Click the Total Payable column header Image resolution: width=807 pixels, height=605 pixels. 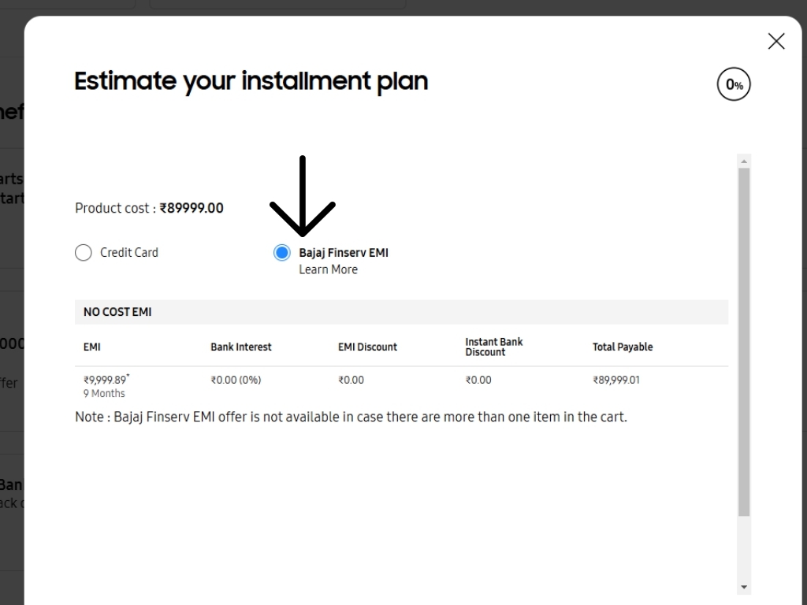(623, 347)
